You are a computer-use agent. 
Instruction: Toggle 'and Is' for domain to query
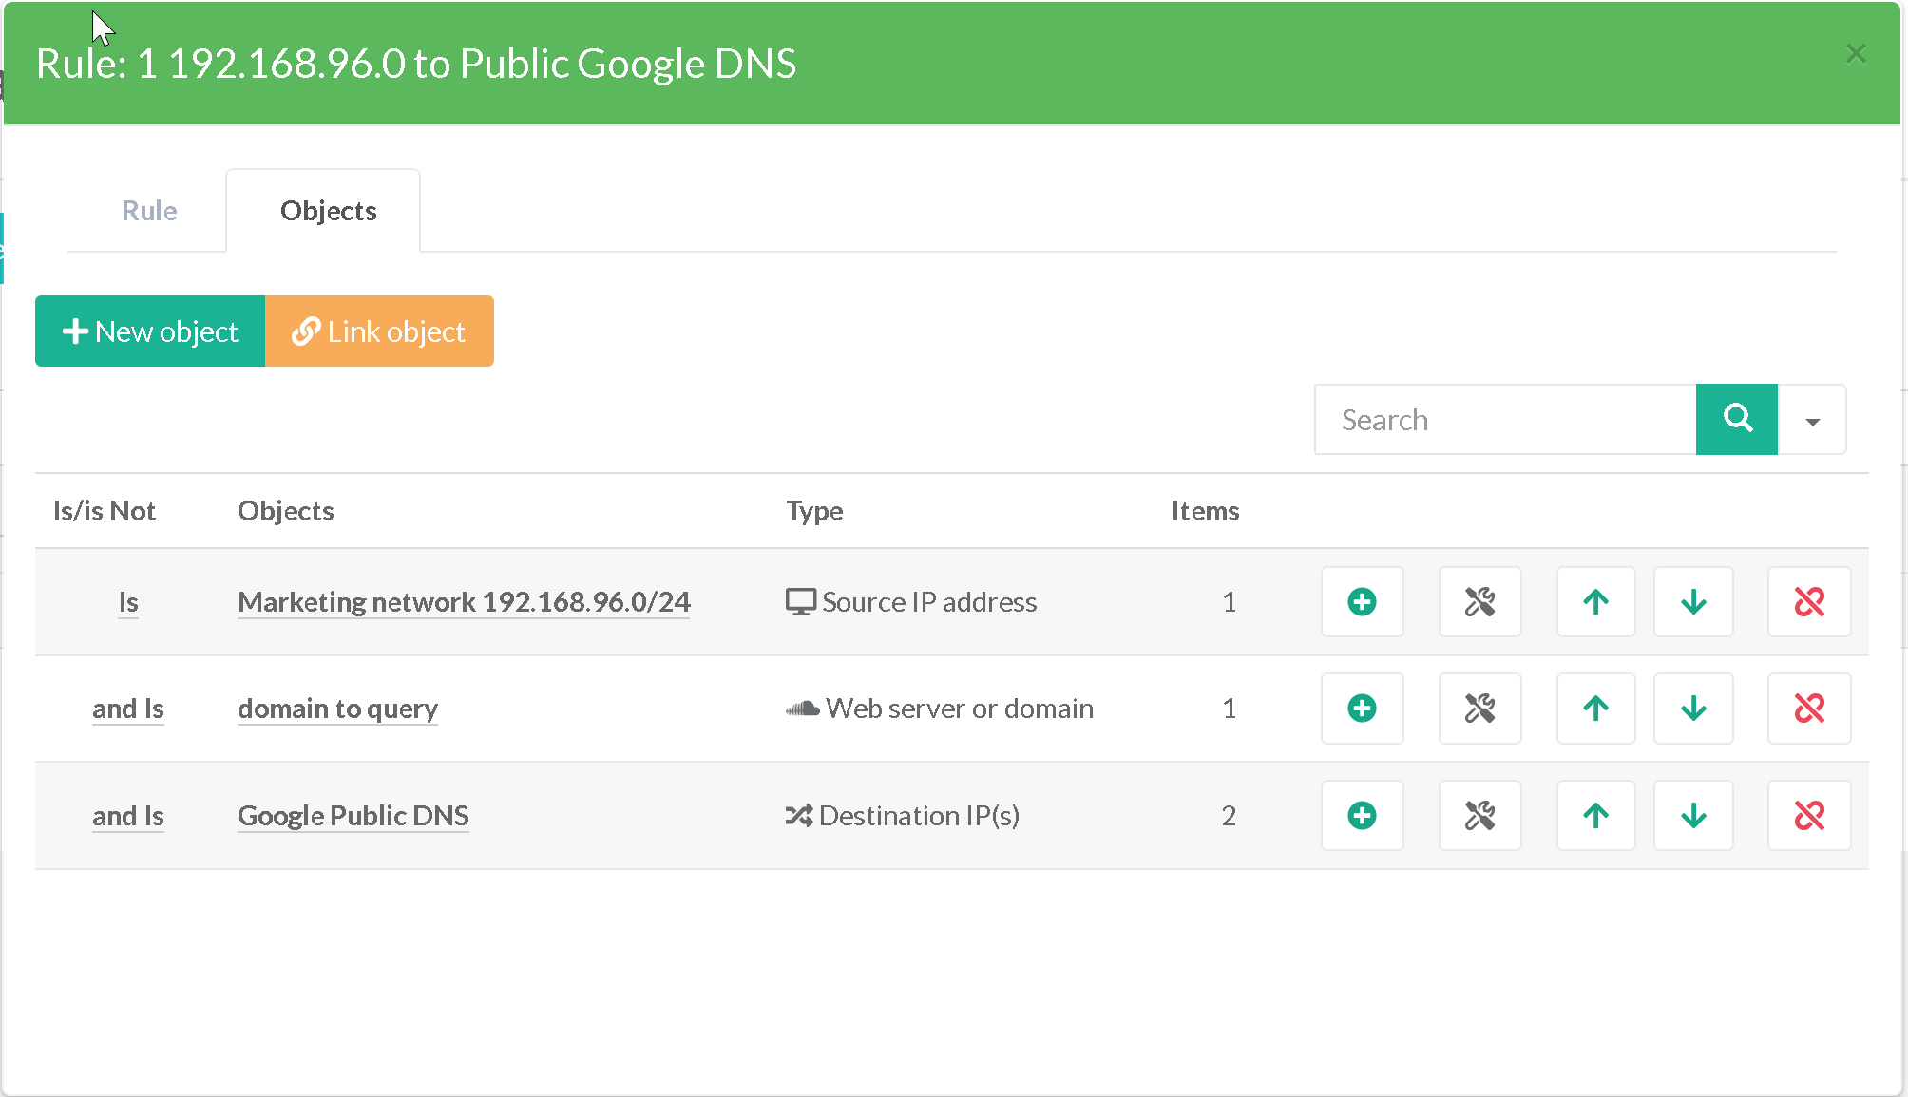pyautogui.click(x=128, y=709)
